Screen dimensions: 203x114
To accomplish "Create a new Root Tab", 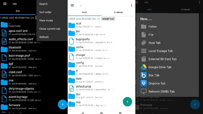I will pyautogui.click(x=154, y=43).
